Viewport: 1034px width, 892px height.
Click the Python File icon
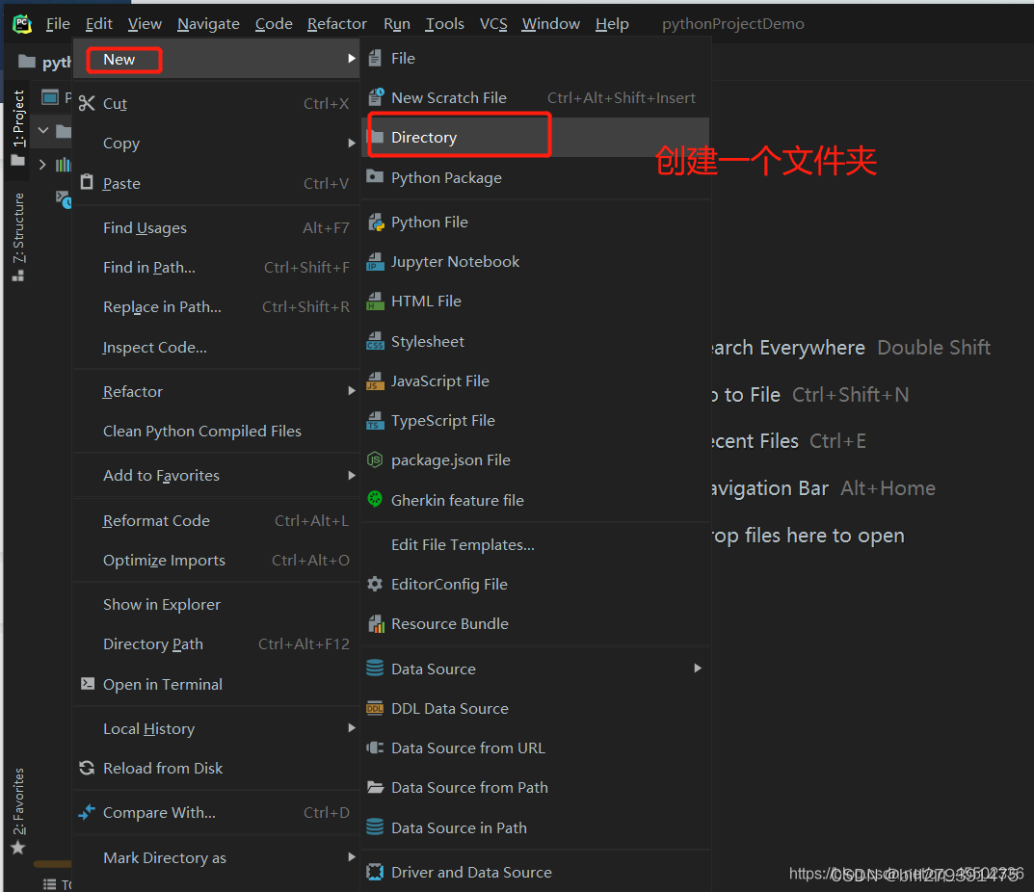(x=376, y=223)
